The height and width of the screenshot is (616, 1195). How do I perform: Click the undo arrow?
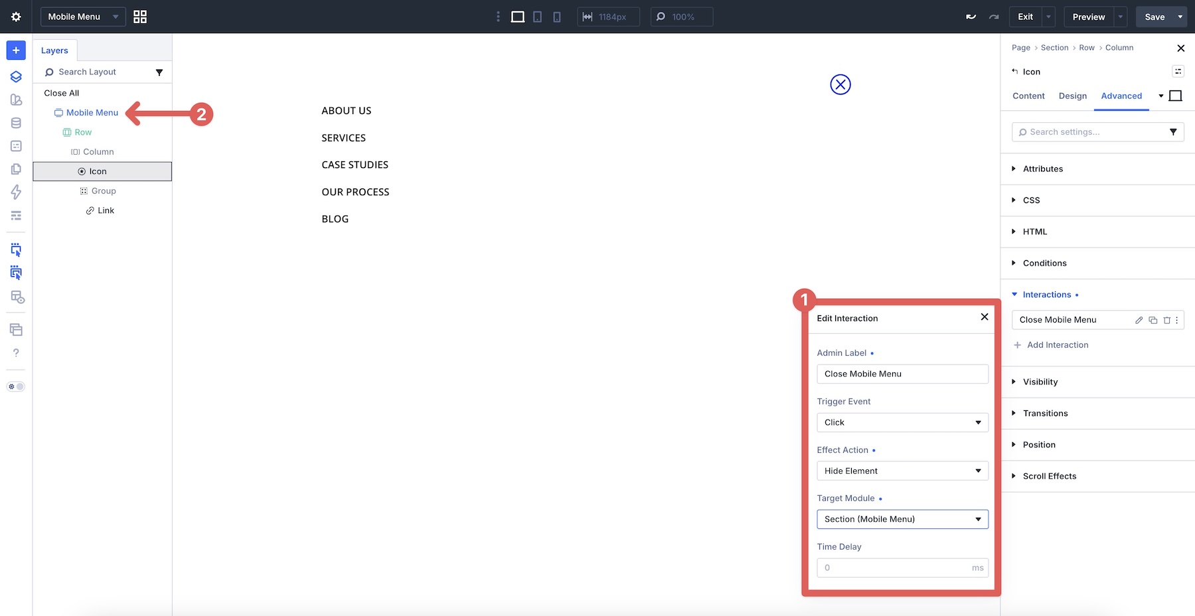pos(971,17)
